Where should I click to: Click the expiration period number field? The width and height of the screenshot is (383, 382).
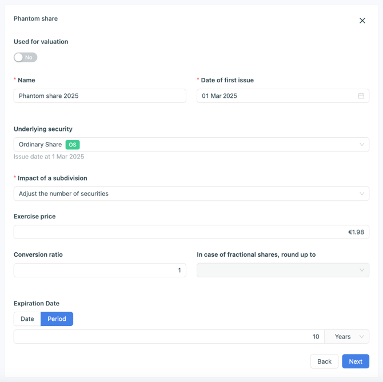(169, 337)
